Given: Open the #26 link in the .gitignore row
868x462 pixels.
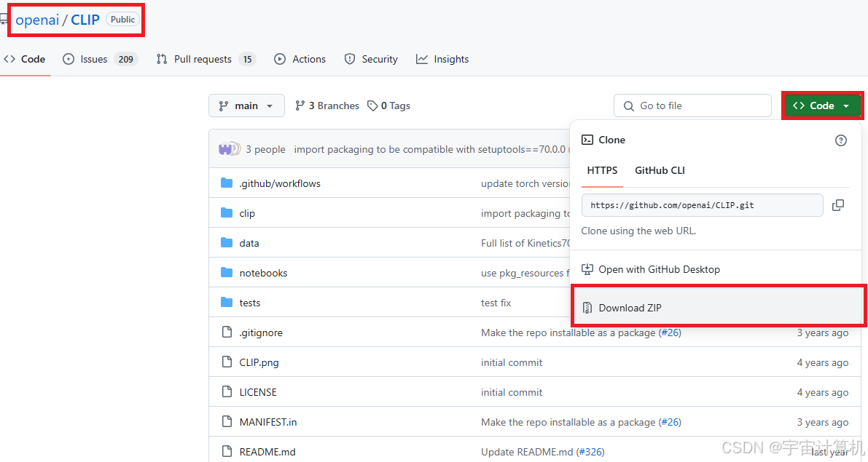Looking at the screenshot, I should point(670,332).
